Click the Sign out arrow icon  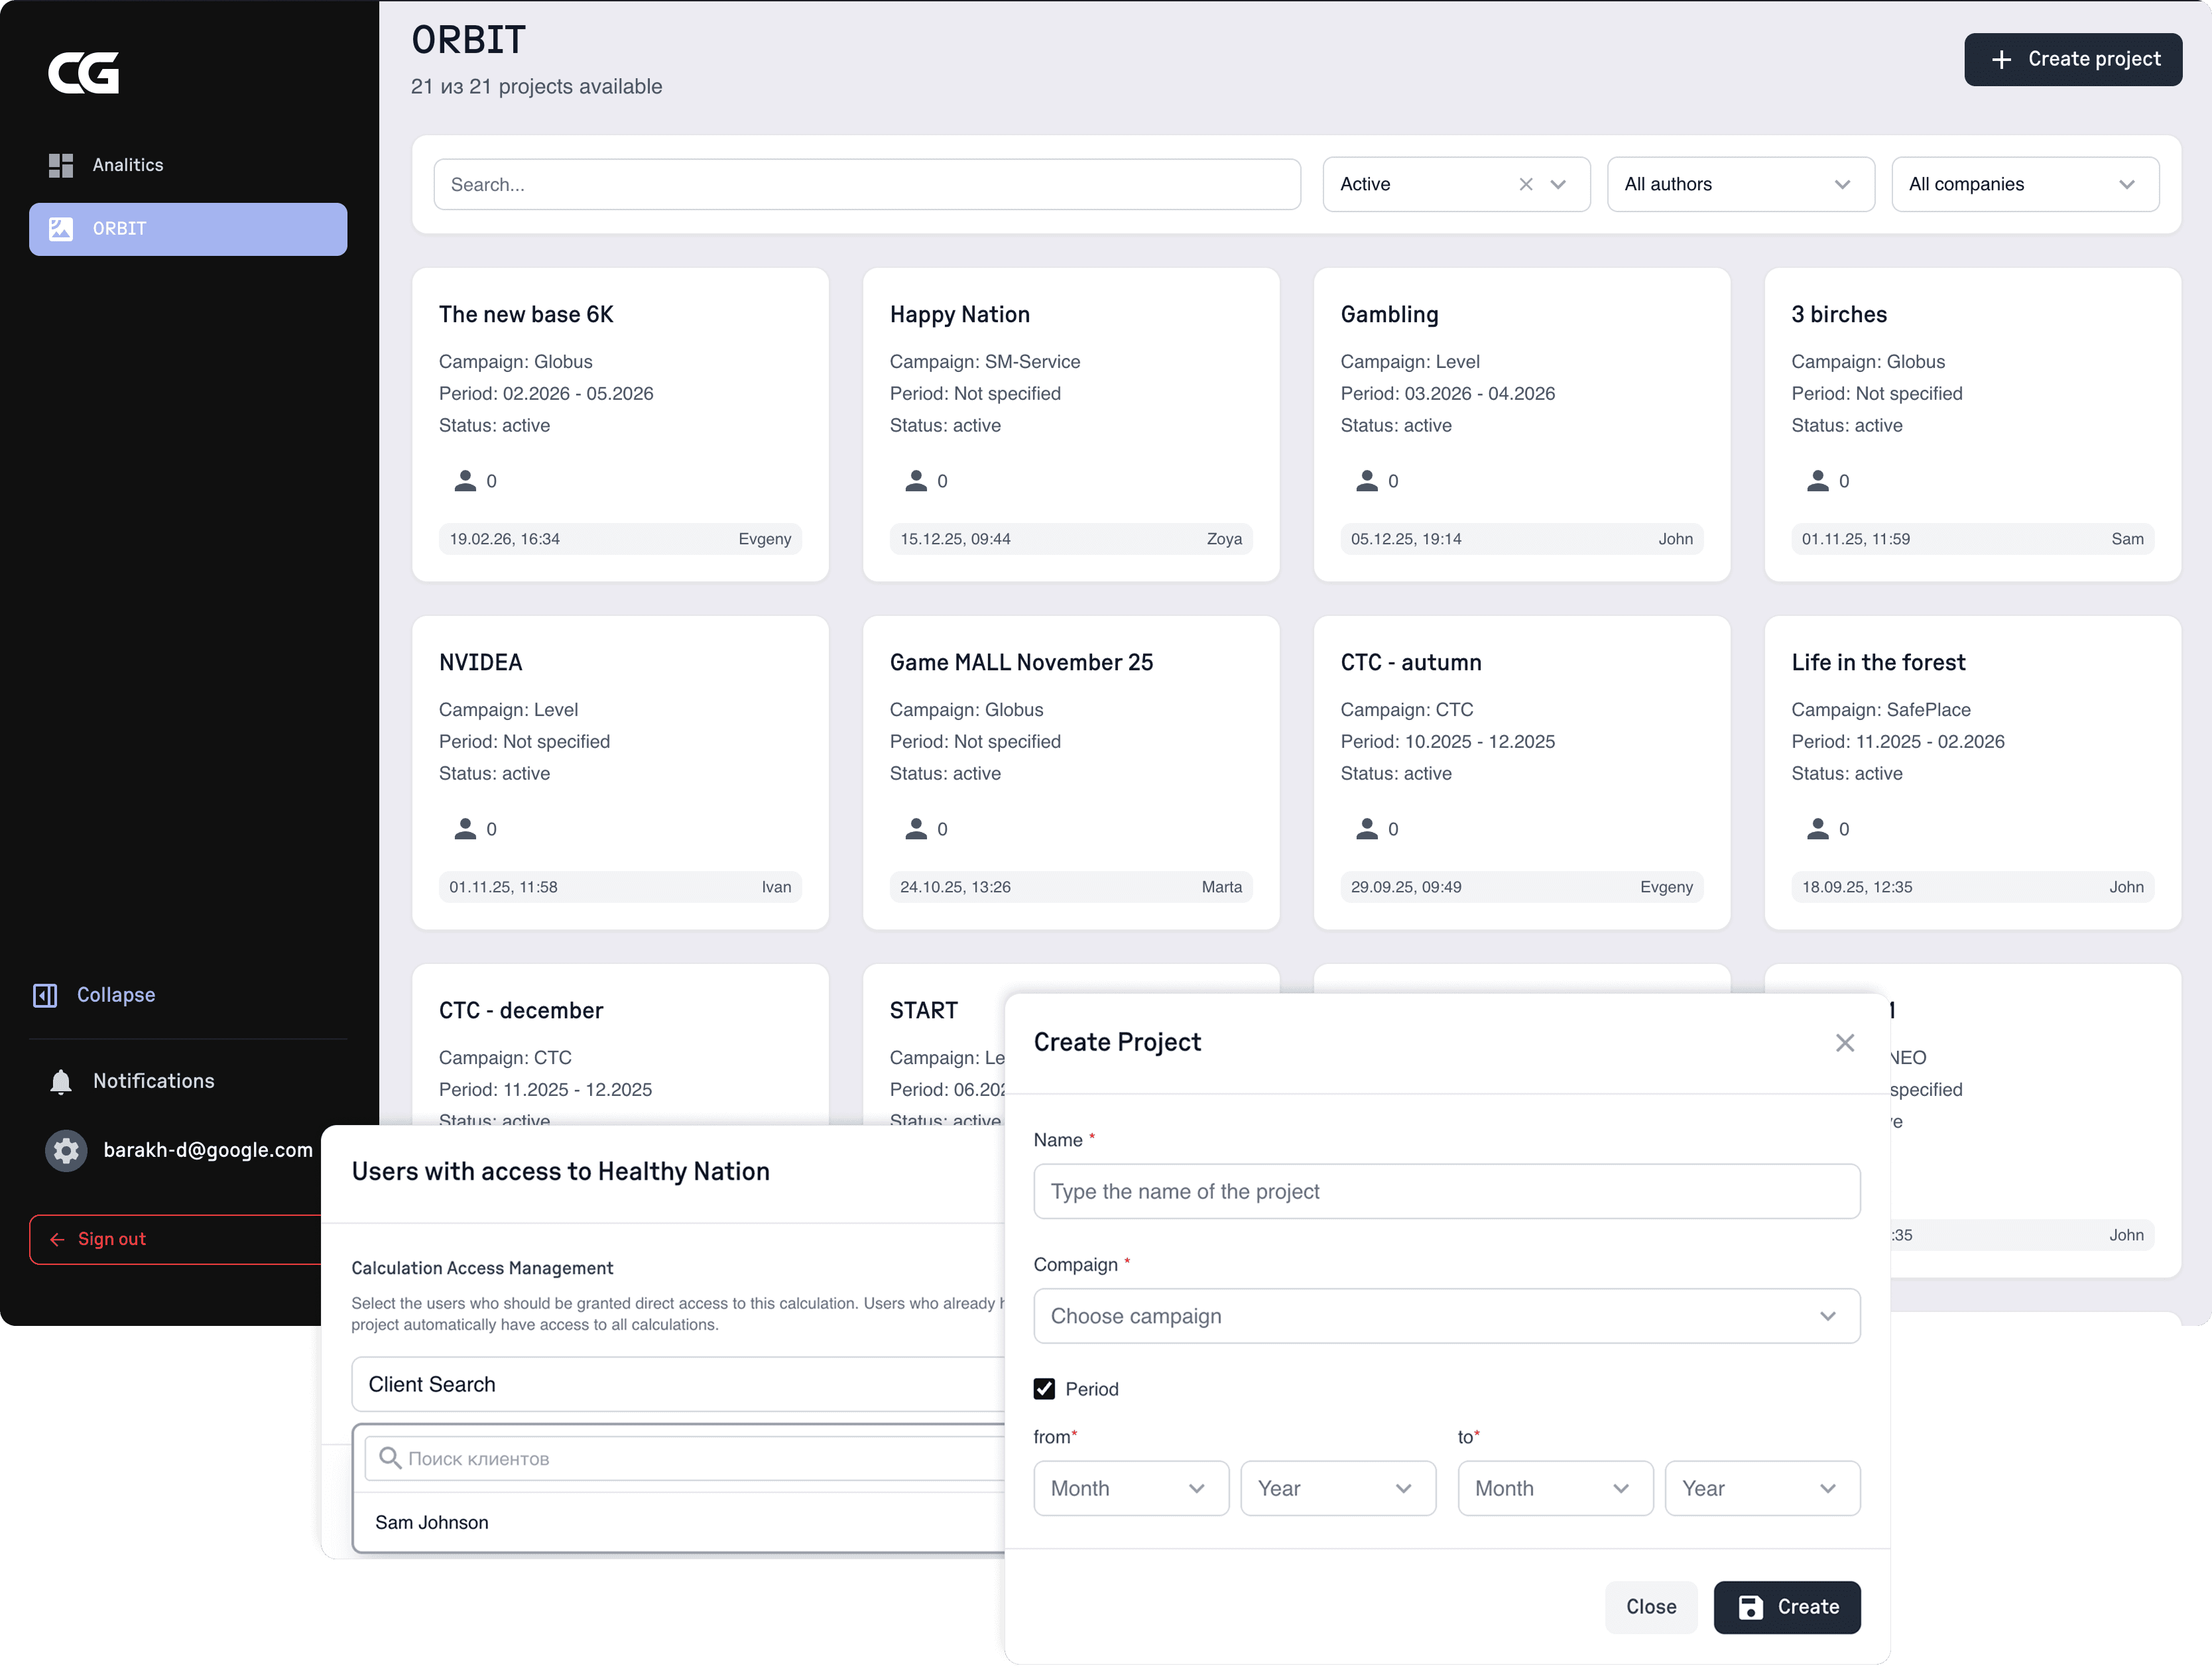pos(57,1239)
